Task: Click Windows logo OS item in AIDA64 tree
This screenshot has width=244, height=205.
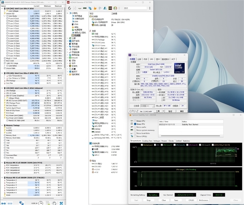Action: pyautogui.click(x=70, y=41)
